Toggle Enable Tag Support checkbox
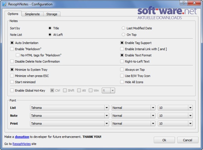Image resolution: width=203 pixels, height=150 pixels. point(122,43)
